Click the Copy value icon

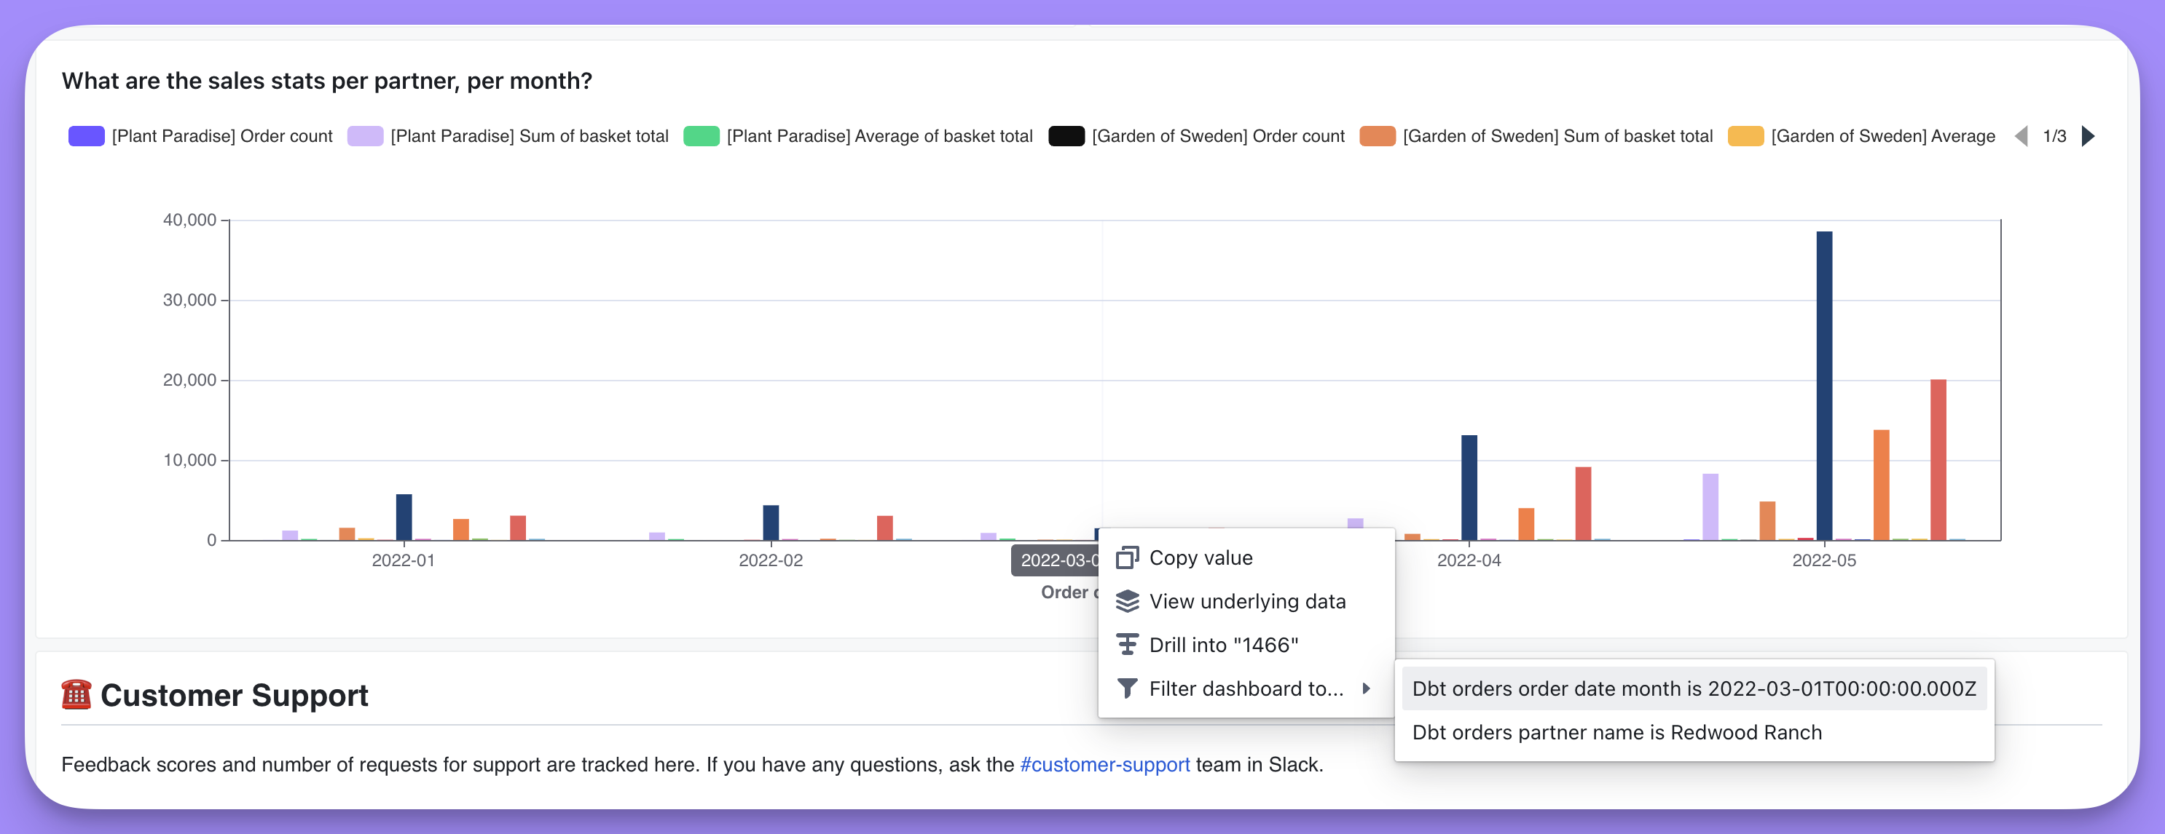(1127, 557)
